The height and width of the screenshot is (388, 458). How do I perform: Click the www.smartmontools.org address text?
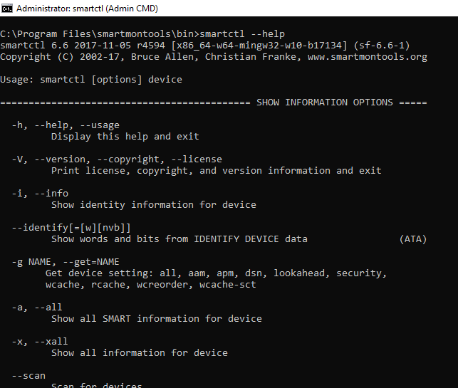[368, 57]
